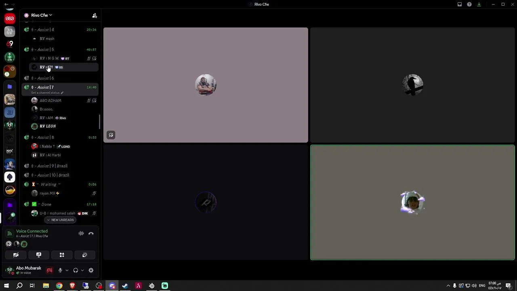Open Abo Mubarak user profile panel
Screen dimensions: 517x291
23,270
